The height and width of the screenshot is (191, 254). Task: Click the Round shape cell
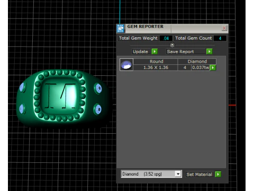click(156, 62)
